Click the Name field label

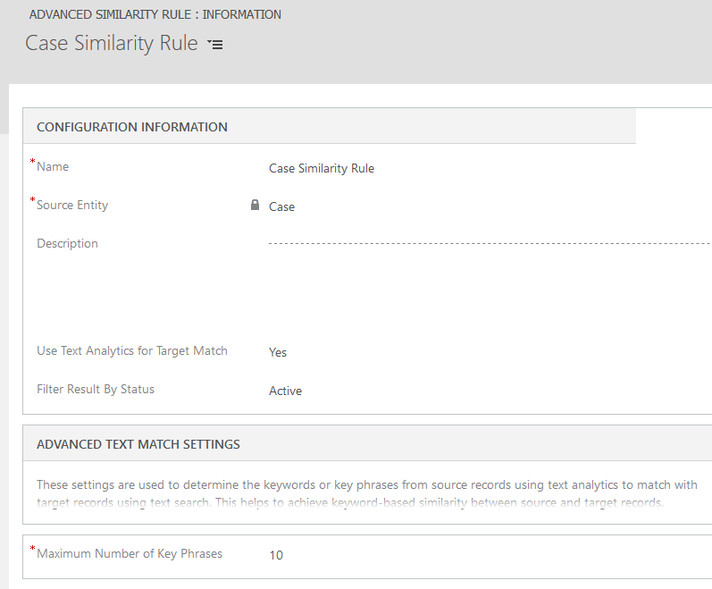coord(53,166)
